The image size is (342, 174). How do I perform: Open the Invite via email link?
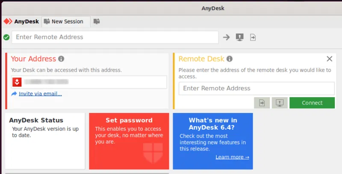(40, 94)
